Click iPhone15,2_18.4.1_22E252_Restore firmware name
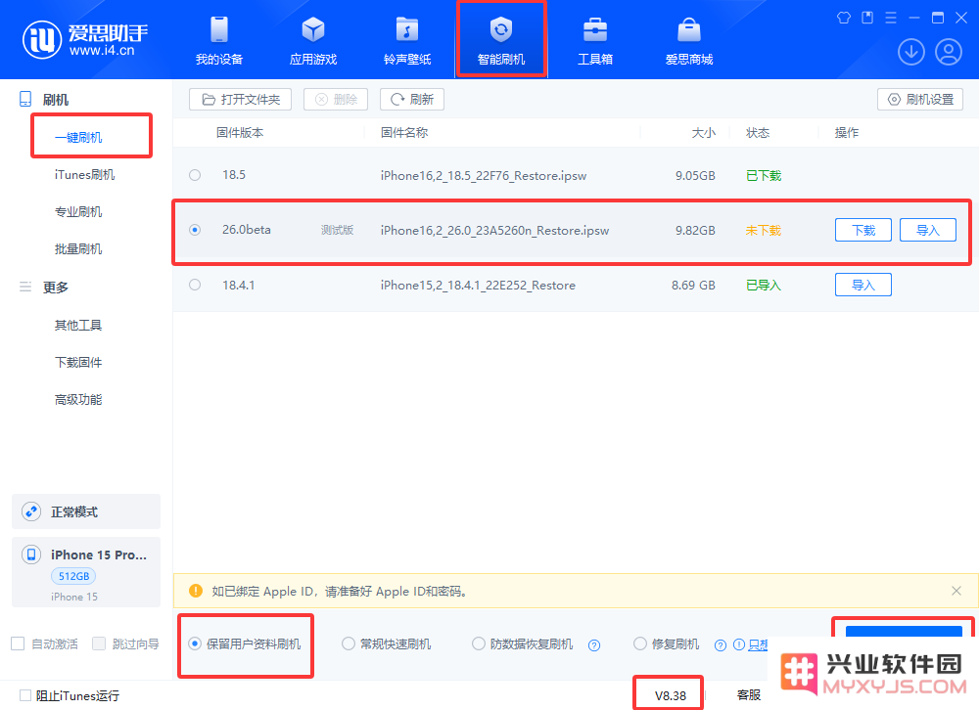 click(x=478, y=286)
